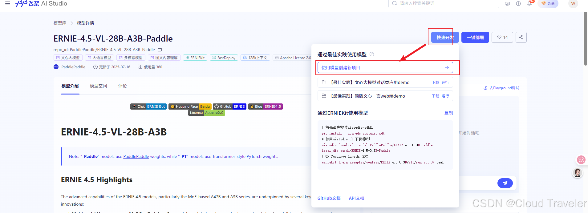Copy the repo_id with the copy icon
This screenshot has width=588, height=213.
(160, 50)
